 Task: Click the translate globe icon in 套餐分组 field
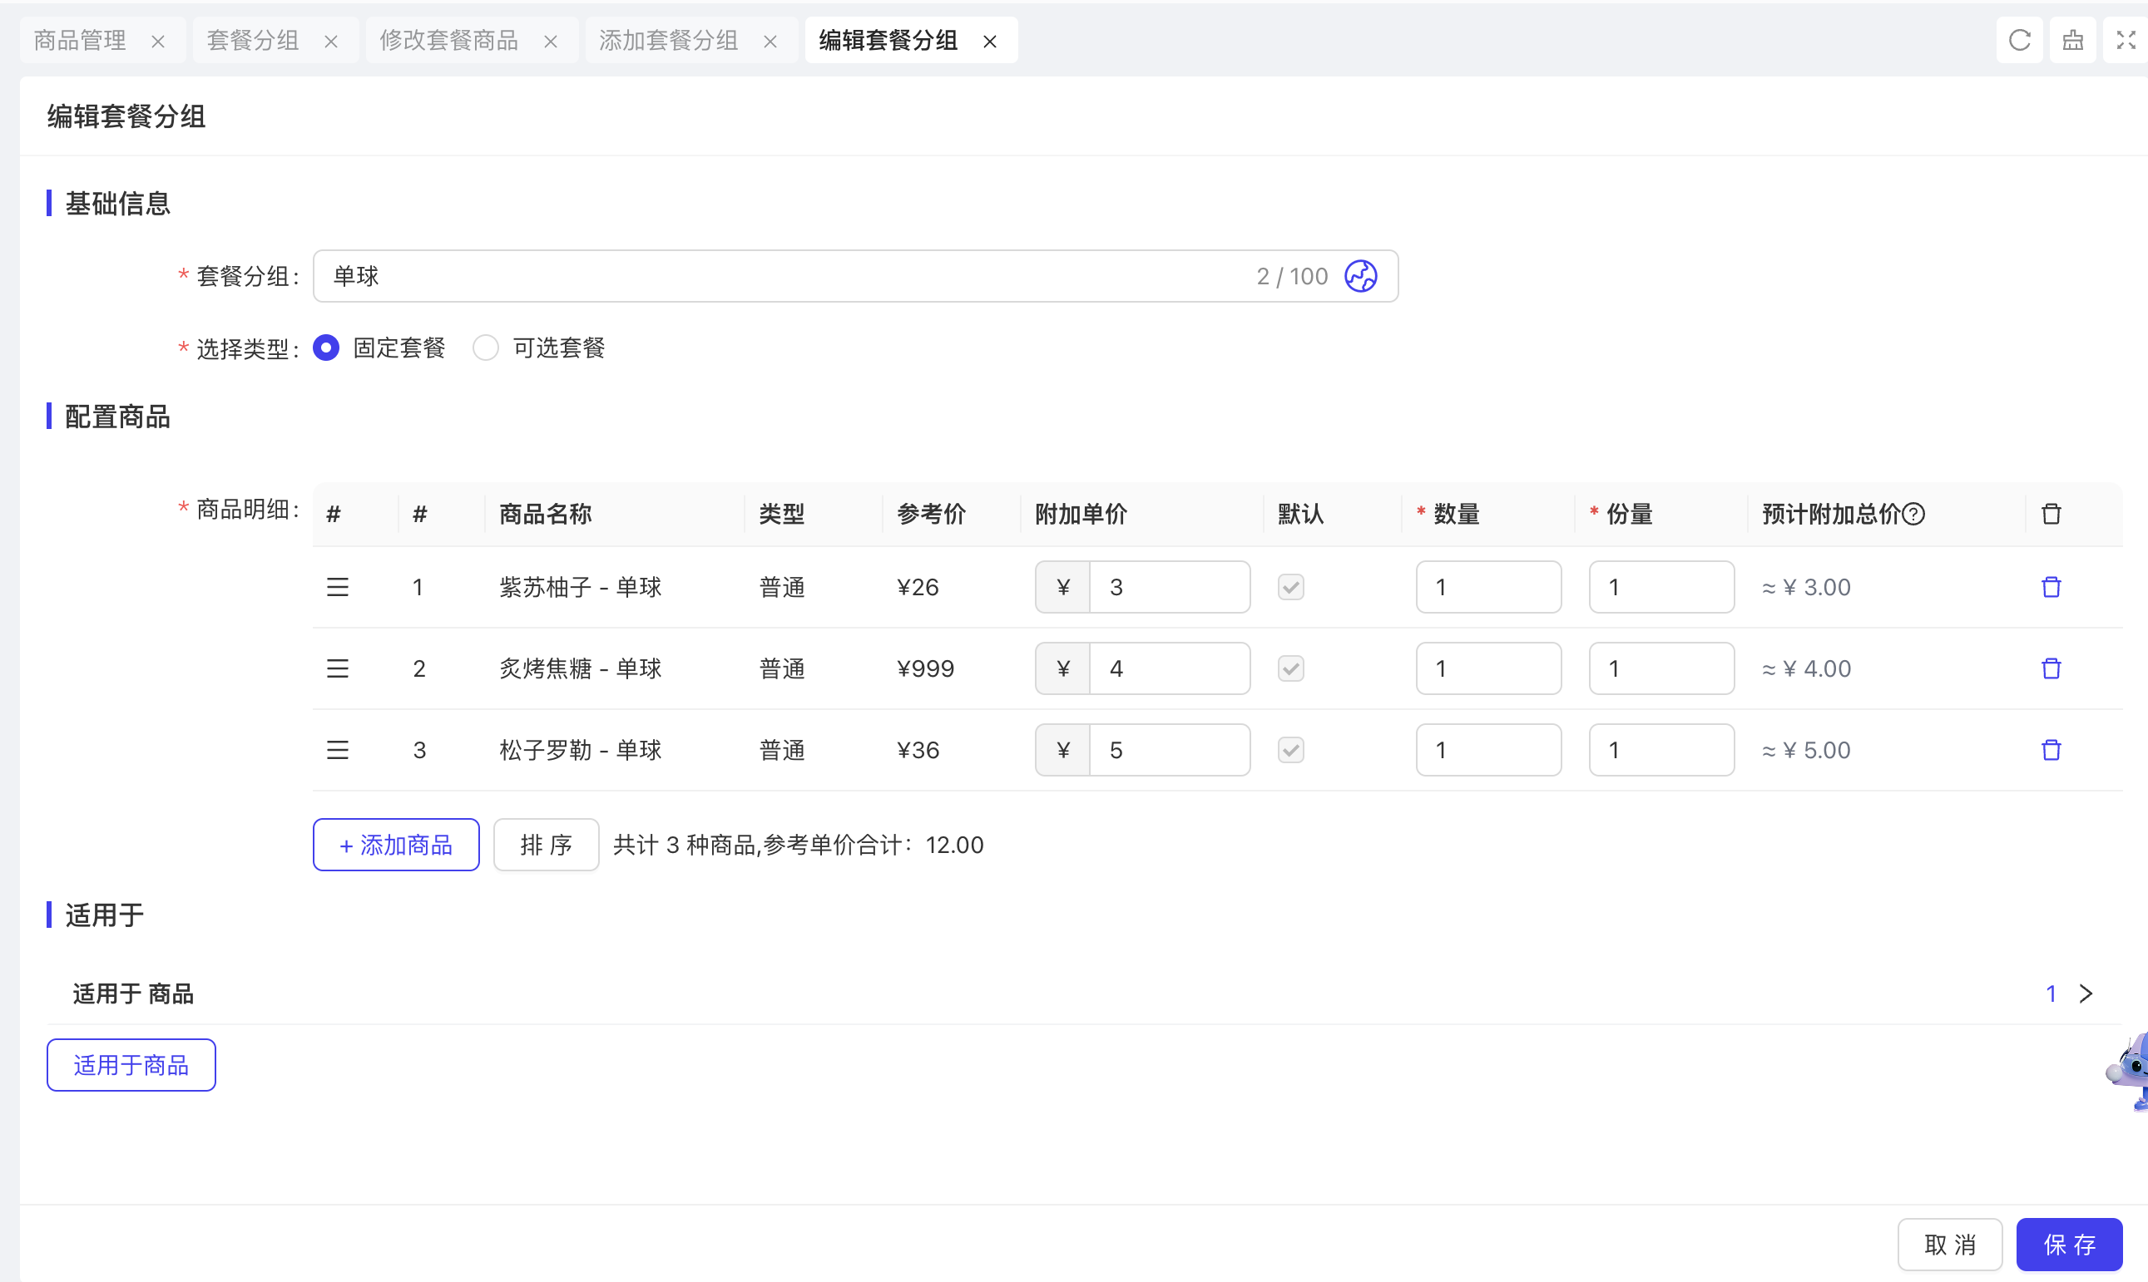pyautogui.click(x=1359, y=277)
